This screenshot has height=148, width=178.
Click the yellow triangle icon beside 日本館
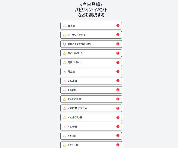(x=65, y=26)
